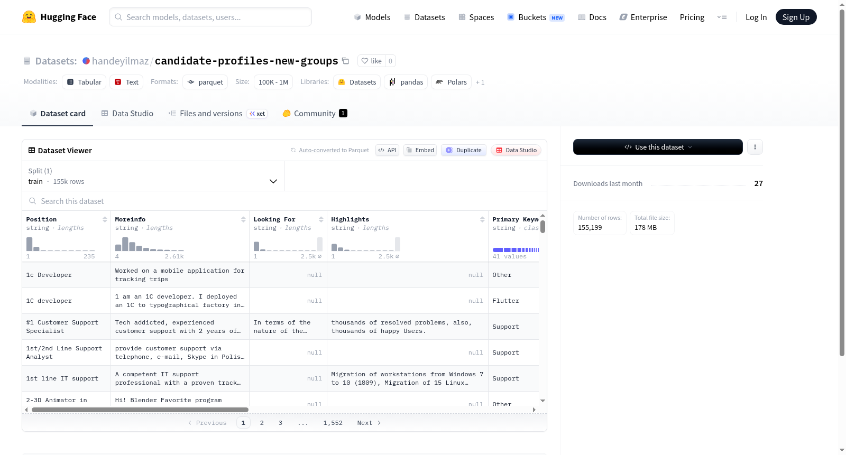Expand the Split train dropdown
Viewport: 846px width, 455px height.
(153, 176)
